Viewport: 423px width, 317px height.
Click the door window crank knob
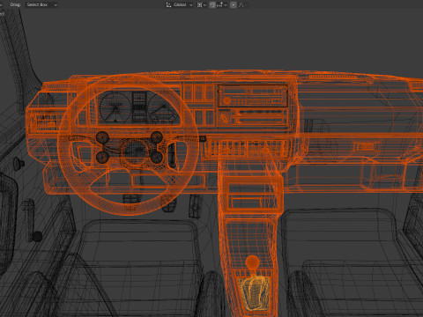click(37, 237)
